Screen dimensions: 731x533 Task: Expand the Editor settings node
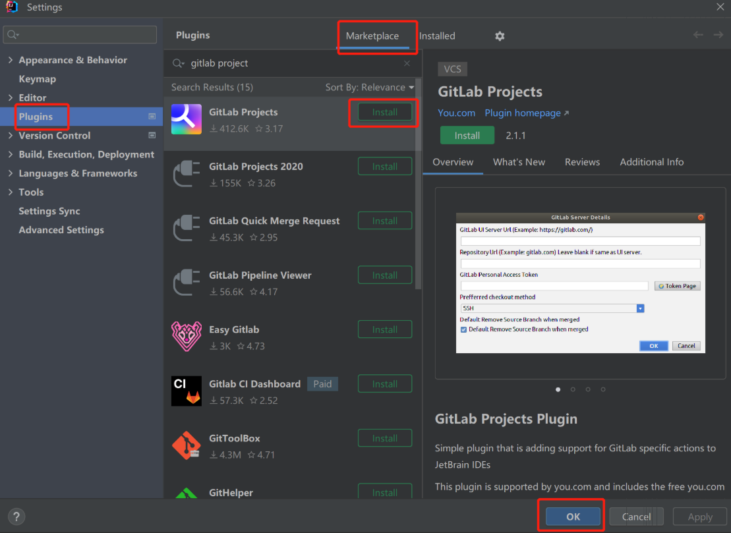coord(11,98)
